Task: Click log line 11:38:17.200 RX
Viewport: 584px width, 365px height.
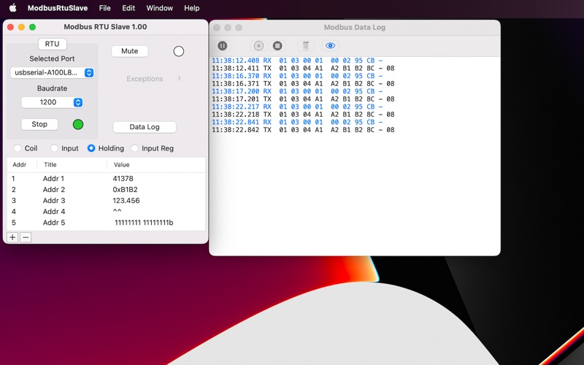Action: 297,91
